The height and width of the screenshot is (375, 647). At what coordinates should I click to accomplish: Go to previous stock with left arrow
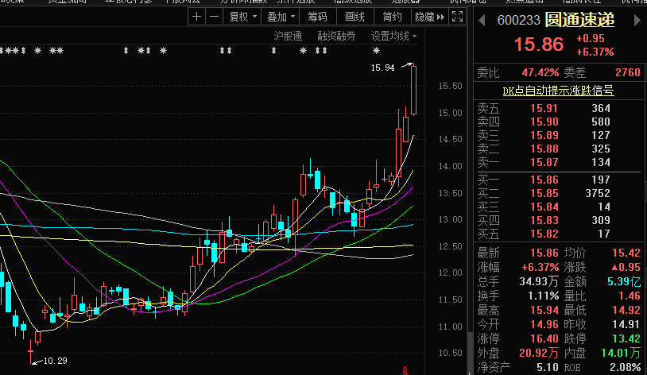tap(482, 20)
